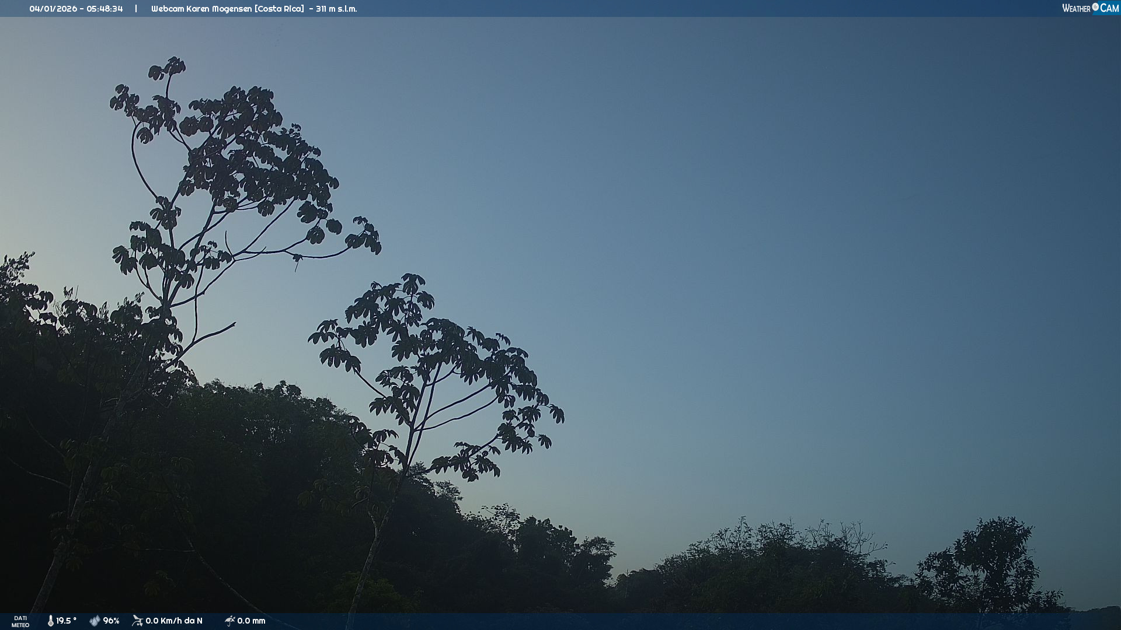
Task: Click the wind vane icon
Action: pos(137,621)
